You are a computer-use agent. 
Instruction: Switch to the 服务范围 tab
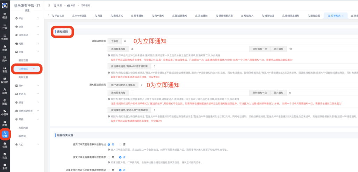(314, 16)
